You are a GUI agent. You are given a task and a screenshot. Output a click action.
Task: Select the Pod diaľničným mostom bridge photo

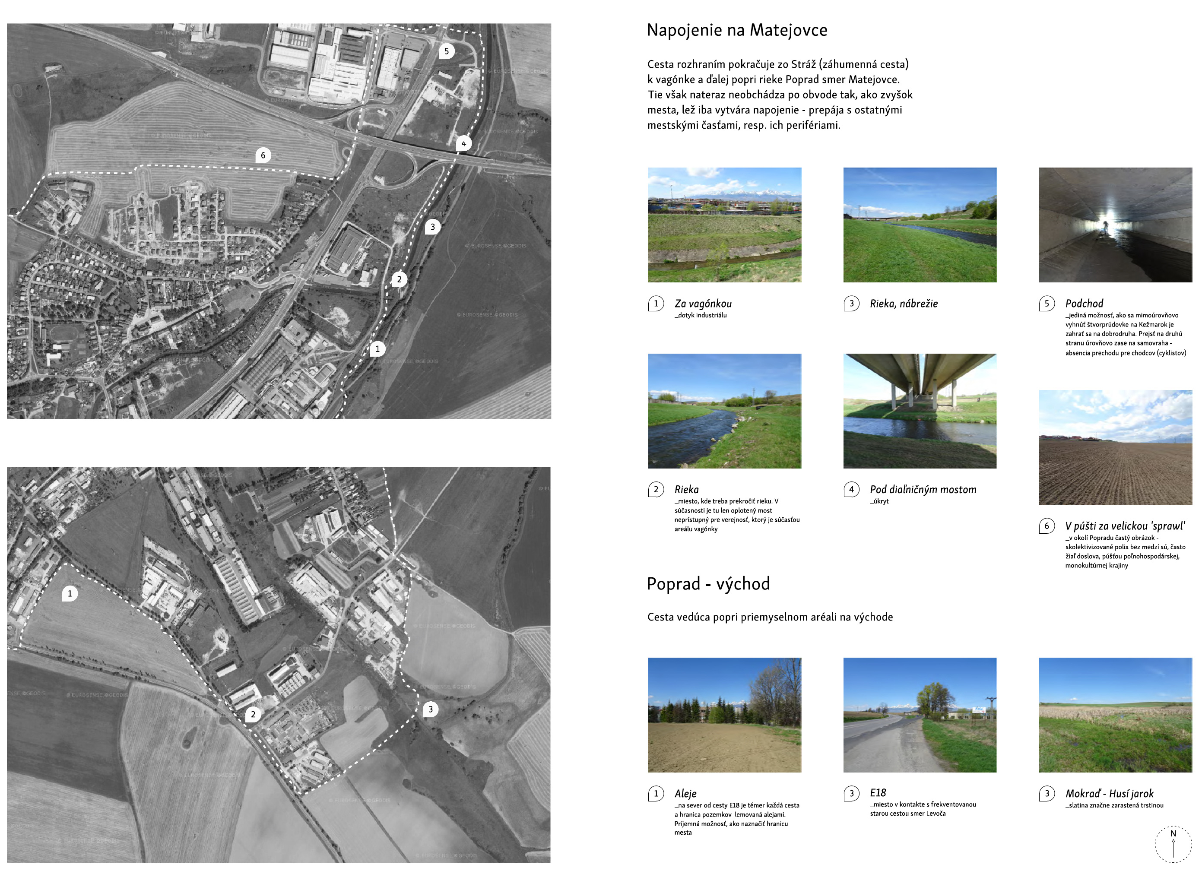(x=920, y=411)
